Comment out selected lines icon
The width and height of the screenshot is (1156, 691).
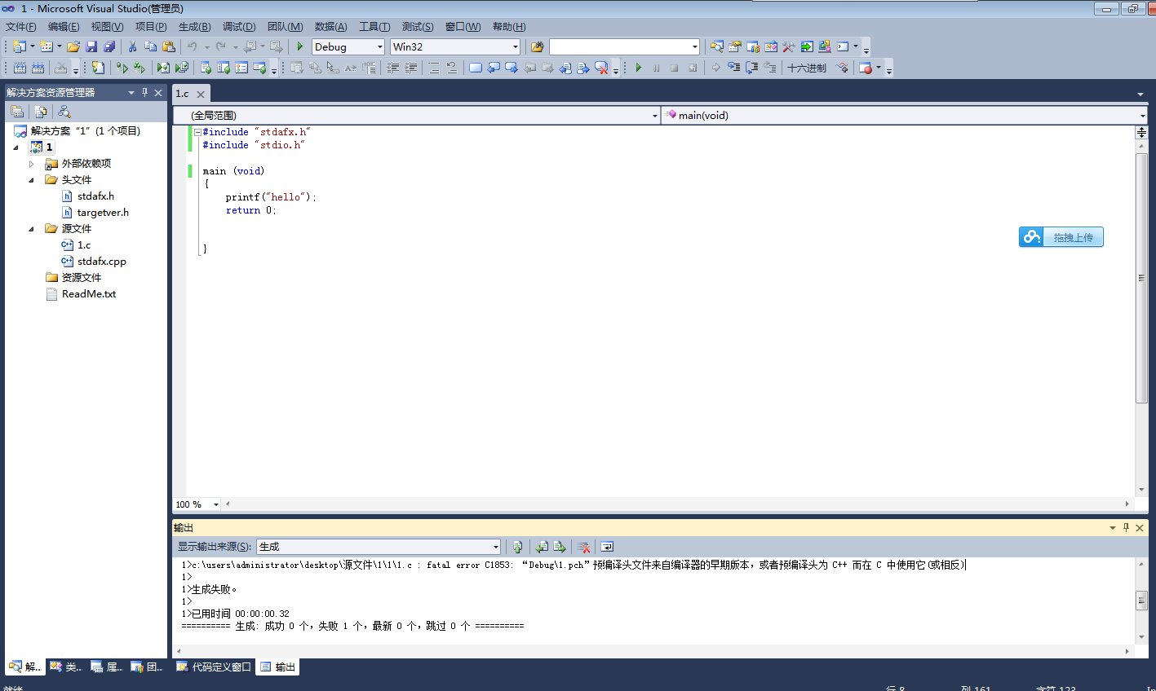click(x=434, y=68)
